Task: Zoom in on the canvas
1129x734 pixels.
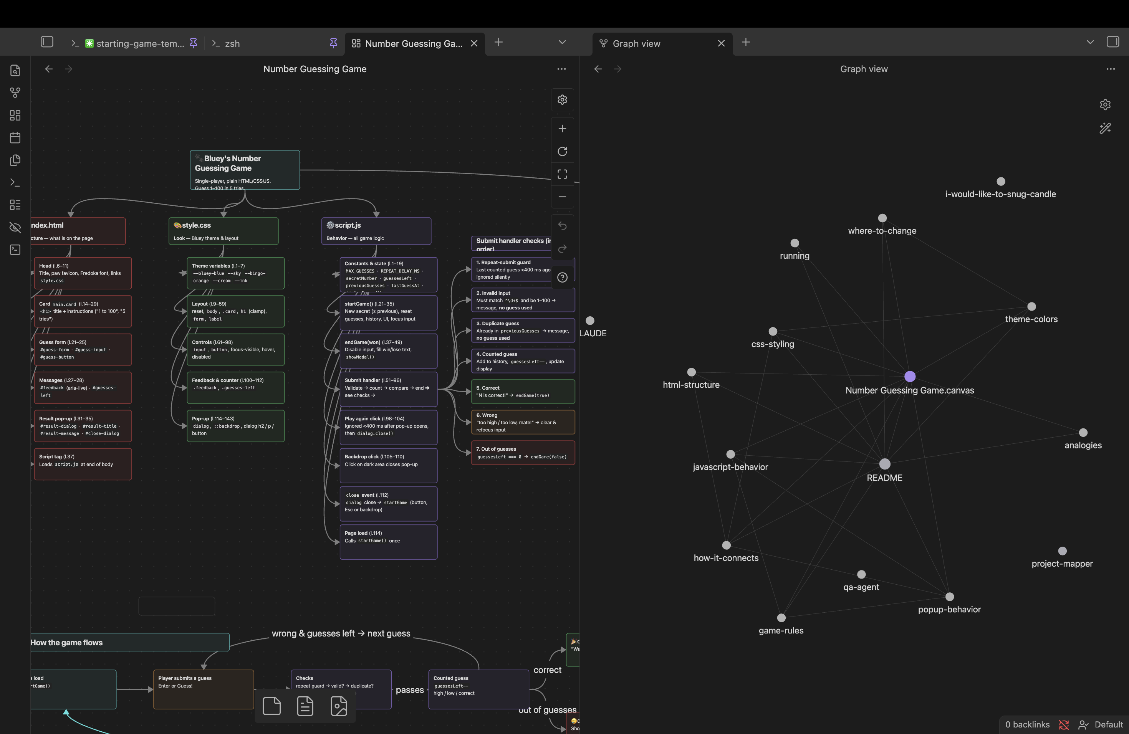Action: pyautogui.click(x=562, y=129)
